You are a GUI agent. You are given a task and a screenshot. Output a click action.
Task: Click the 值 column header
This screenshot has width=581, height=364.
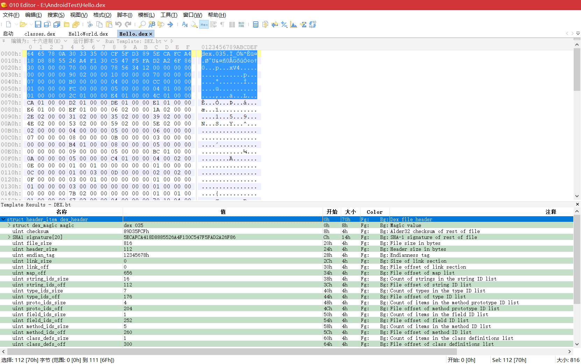pyautogui.click(x=223, y=212)
